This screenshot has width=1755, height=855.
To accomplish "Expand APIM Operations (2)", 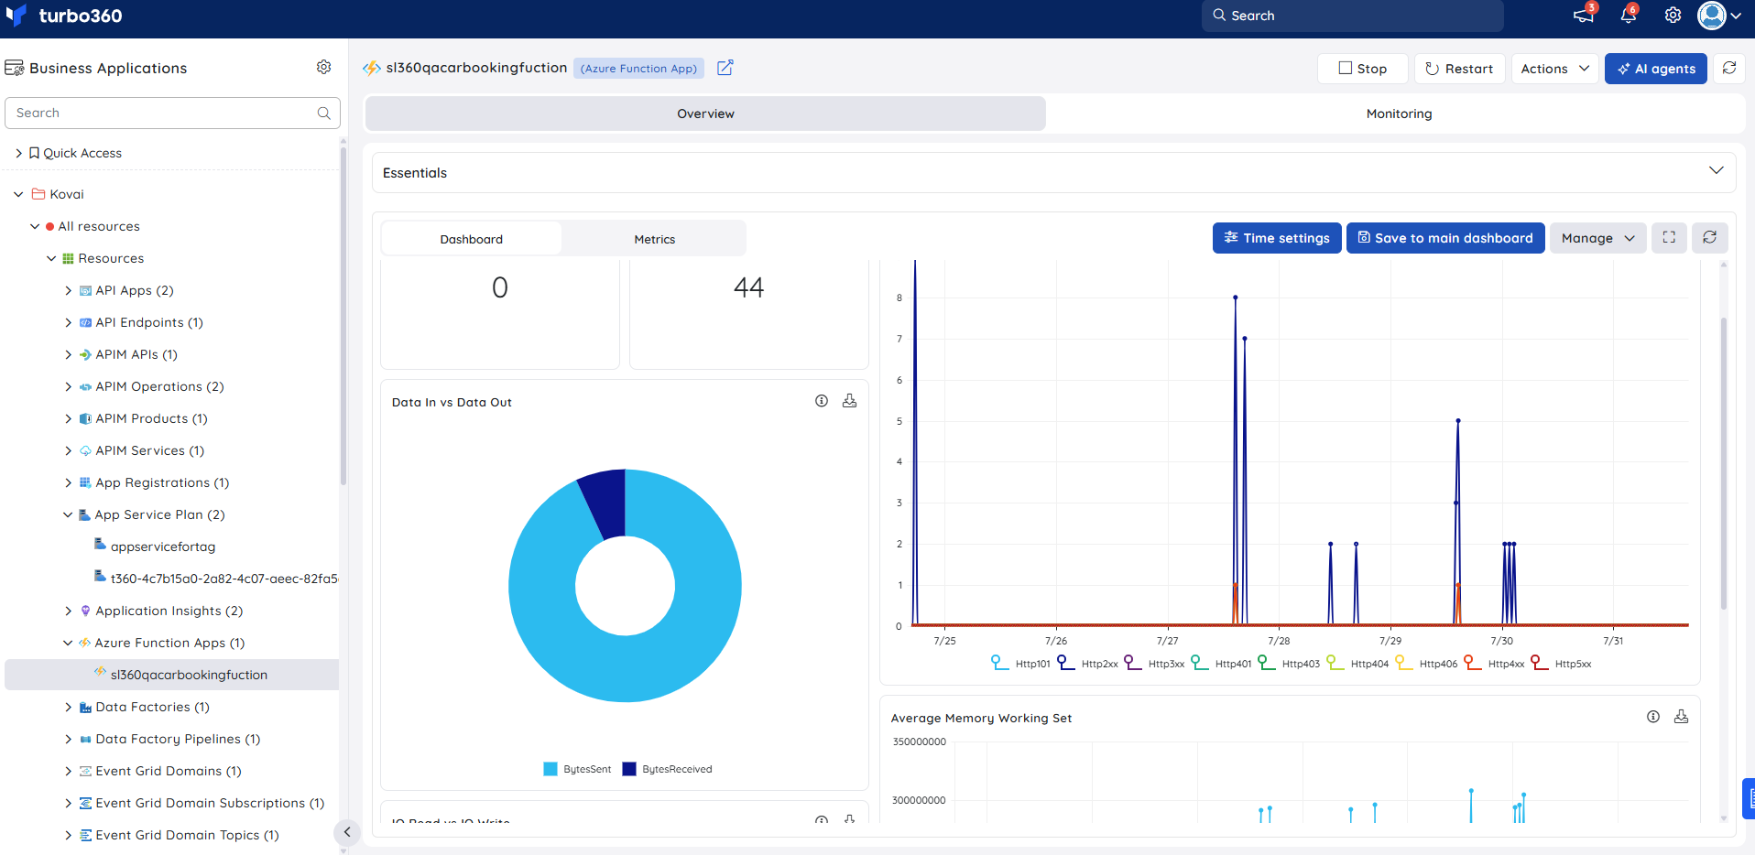I will (68, 386).
